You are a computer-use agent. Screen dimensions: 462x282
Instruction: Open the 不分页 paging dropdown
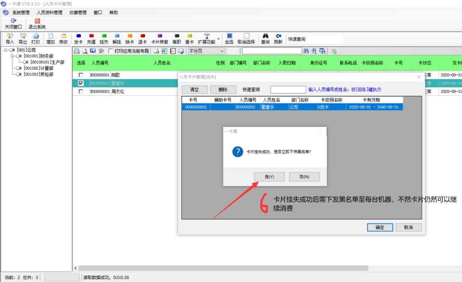(x=222, y=51)
